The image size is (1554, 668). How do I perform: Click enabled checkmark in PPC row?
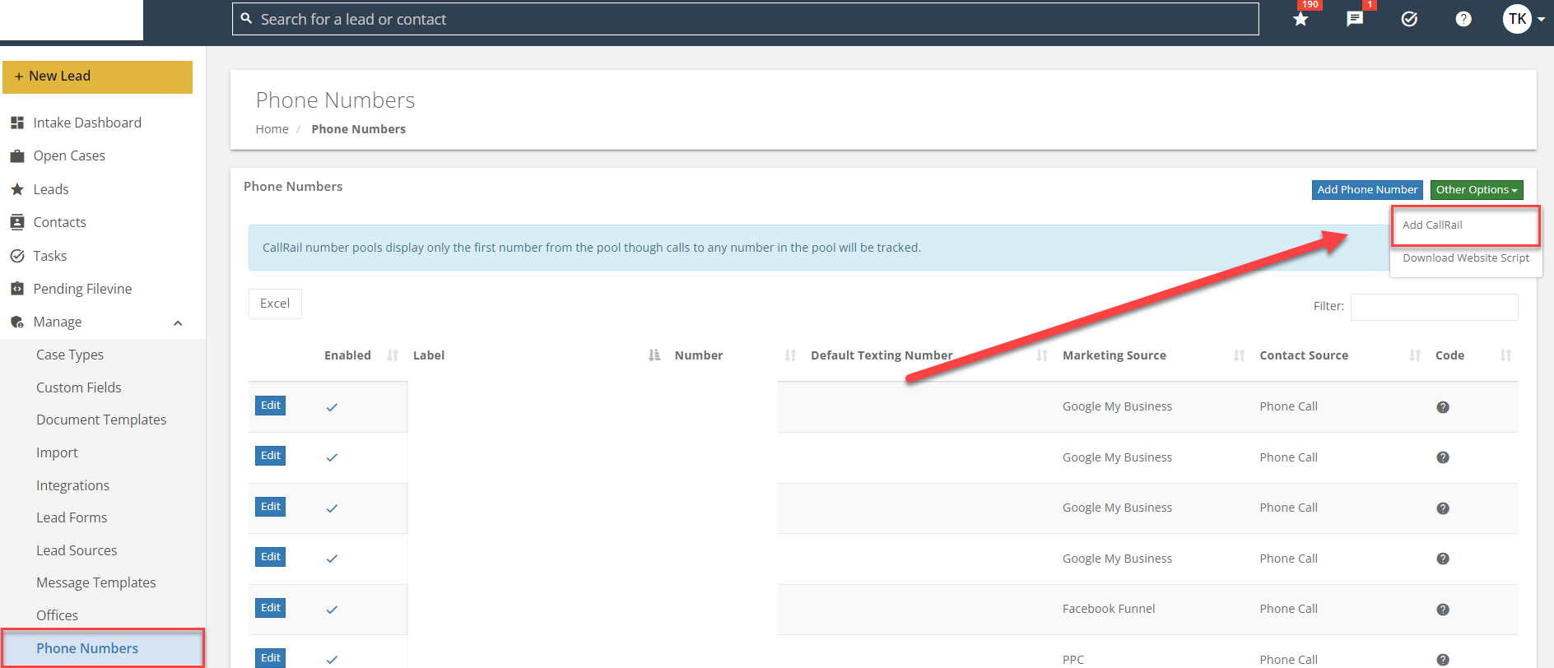tap(332, 660)
